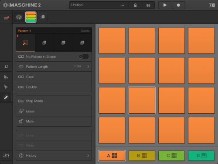
Task: Select group A tab
Action: tap(112, 156)
